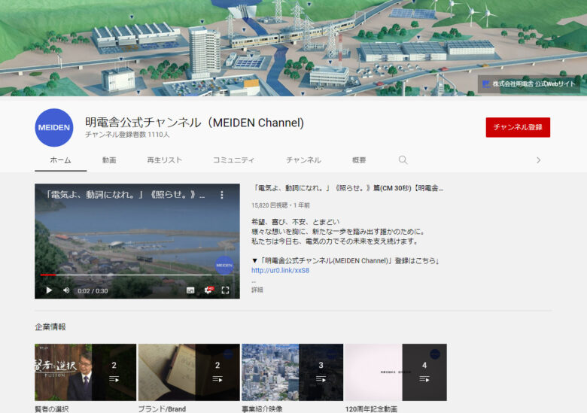Open the チャンネル tab
587x413 pixels.
(x=303, y=160)
